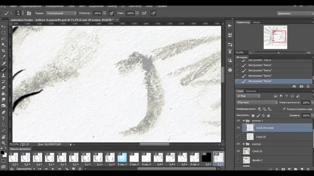
Task: Click the foreground color swatch
Action: click(2, 153)
